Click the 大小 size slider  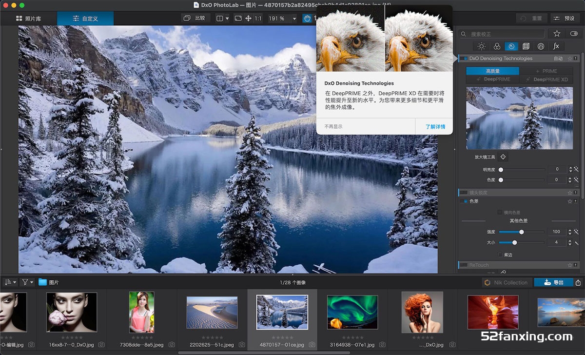click(x=522, y=242)
